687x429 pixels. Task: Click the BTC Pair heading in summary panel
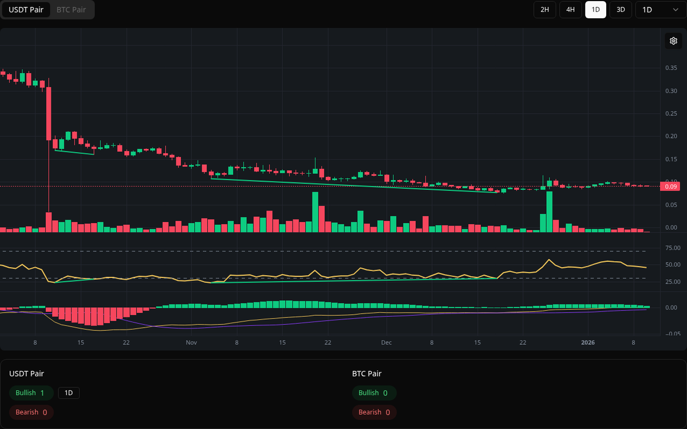[x=366, y=374]
